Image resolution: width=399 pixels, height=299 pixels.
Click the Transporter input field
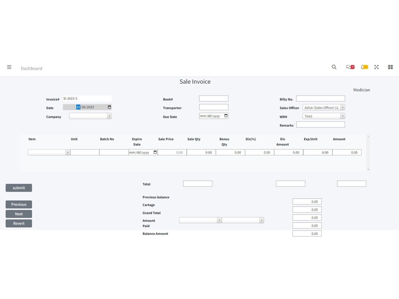[x=214, y=107]
